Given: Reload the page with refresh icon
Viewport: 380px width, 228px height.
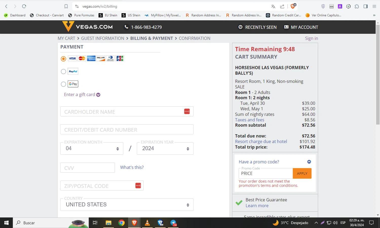Looking at the screenshot, I should 24,6.
